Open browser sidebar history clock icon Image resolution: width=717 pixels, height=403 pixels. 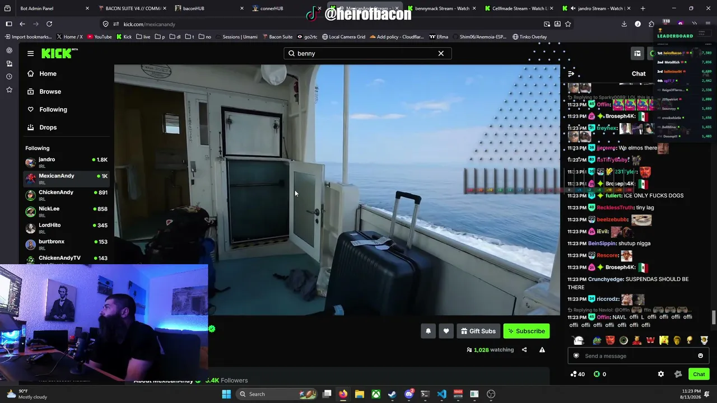coord(9,76)
